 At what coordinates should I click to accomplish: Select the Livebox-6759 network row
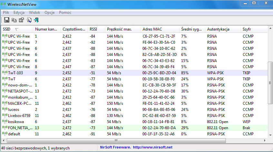pyautogui.click(x=135, y=115)
